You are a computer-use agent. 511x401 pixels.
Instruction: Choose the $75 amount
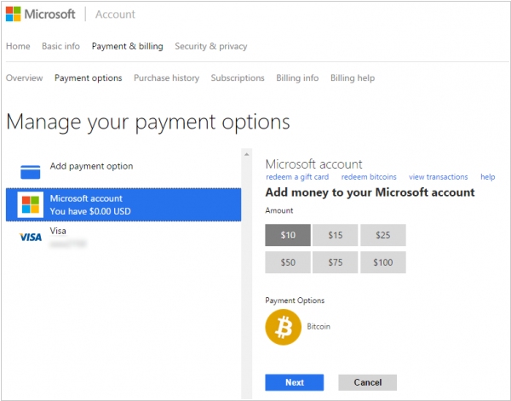tap(335, 262)
